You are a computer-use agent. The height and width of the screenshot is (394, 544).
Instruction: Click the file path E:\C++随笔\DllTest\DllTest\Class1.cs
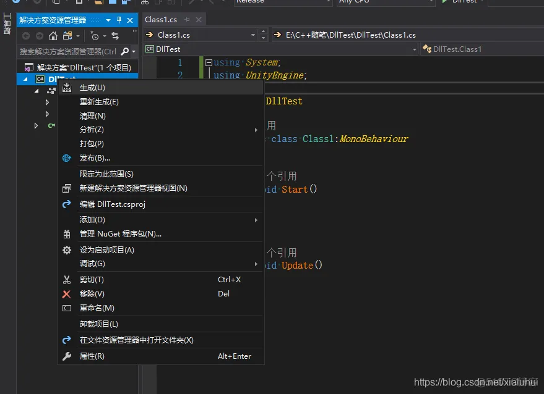coord(351,35)
